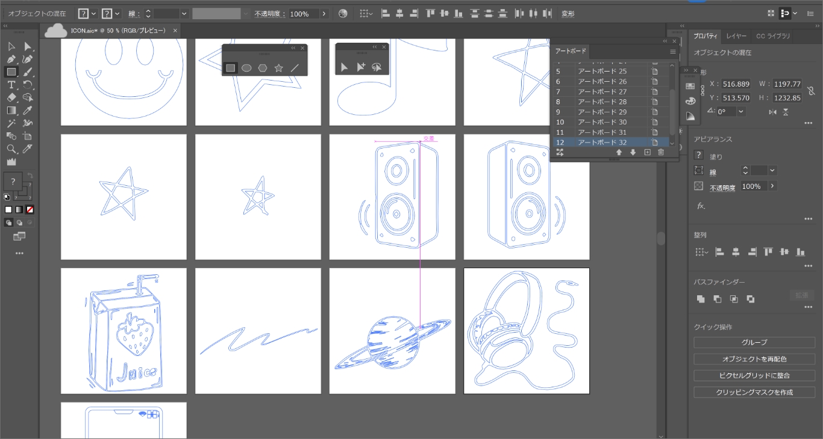
Task: Open the rotation angle dropdown
Action: (740, 111)
